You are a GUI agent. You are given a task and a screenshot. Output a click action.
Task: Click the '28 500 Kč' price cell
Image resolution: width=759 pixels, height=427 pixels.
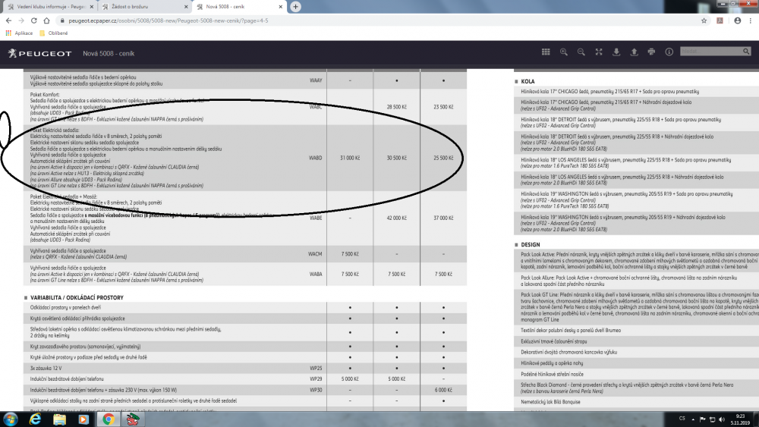(x=396, y=107)
